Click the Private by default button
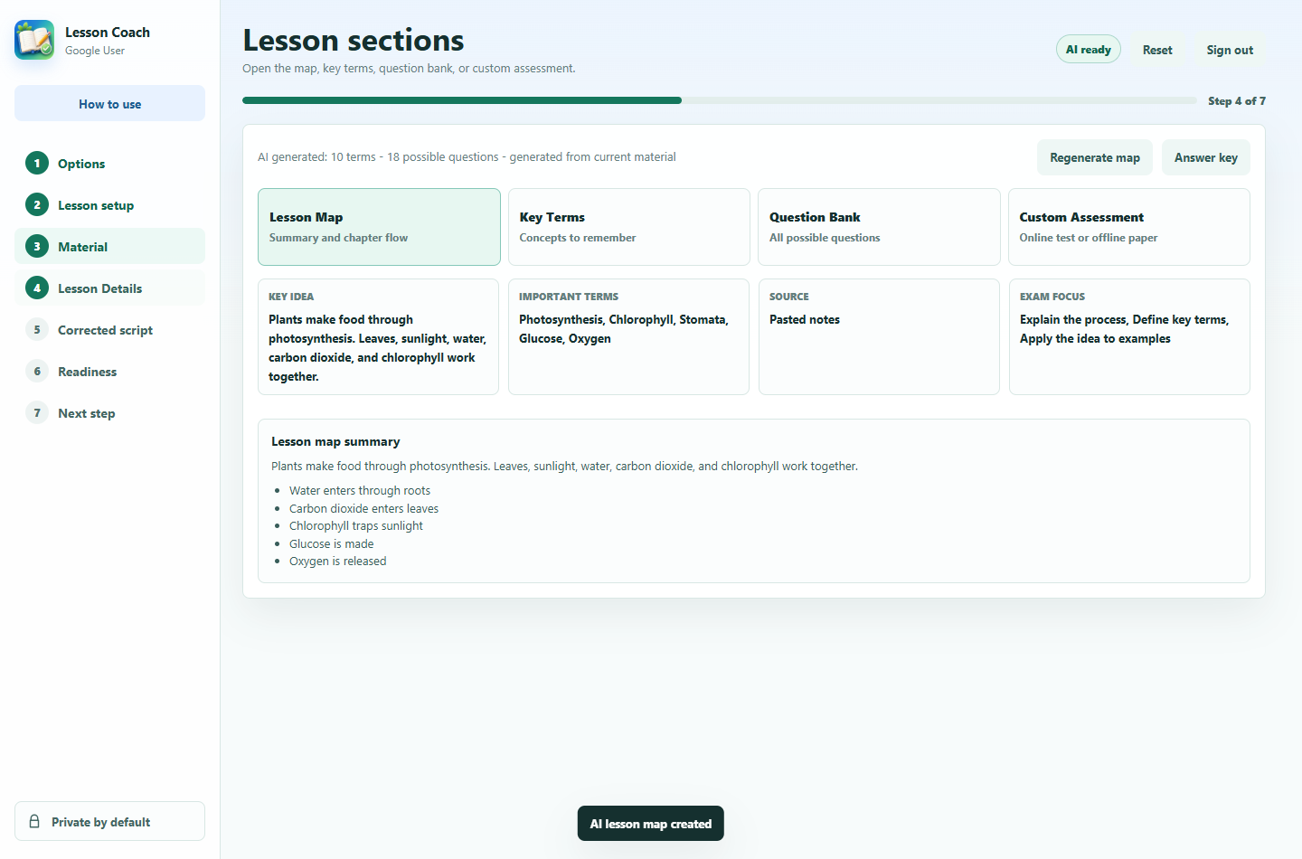The height and width of the screenshot is (859, 1302). pyautogui.click(x=109, y=821)
